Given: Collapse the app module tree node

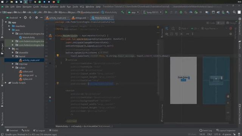Looking at the screenshot, I should click(x=6, y=22).
